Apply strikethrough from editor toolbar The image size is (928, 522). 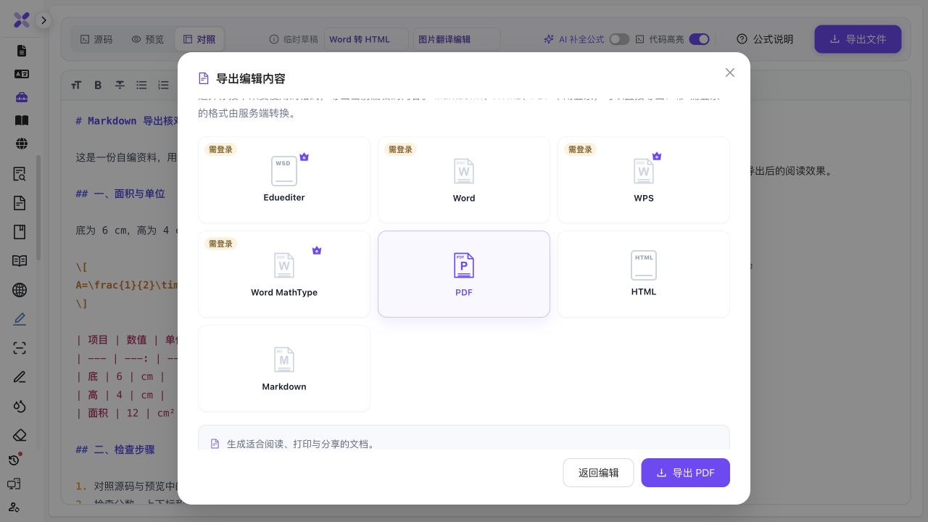click(120, 85)
